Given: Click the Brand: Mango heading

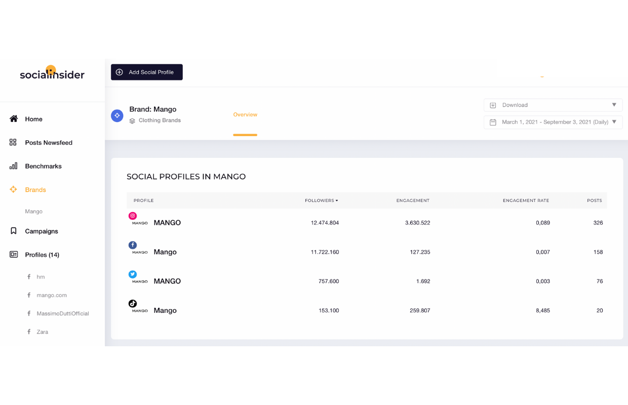Looking at the screenshot, I should tap(153, 109).
